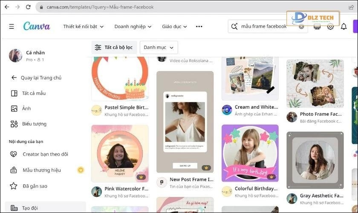Click the more options ellipsis menu
Viewport: 358px width, 213px height.
coord(199,26)
